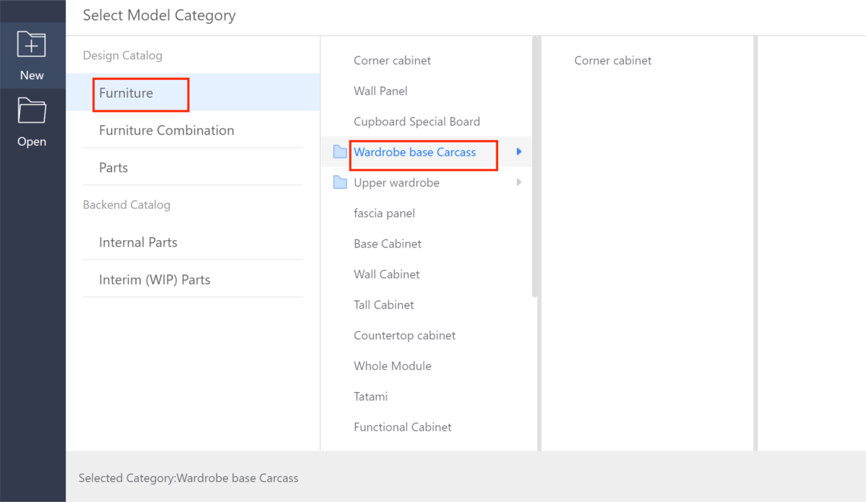
Task: Select Furniture Combination category
Action: (x=166, y=131)
